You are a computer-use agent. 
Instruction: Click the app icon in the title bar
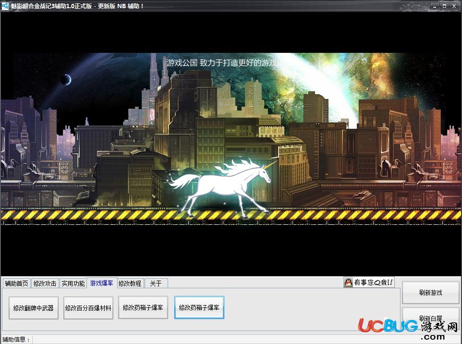[5, 6]
